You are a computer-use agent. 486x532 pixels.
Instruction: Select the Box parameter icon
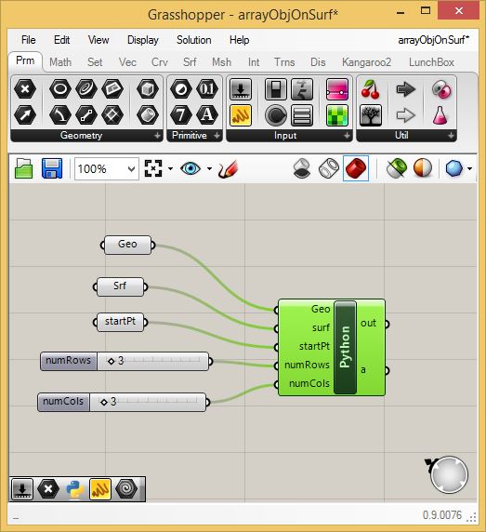tap(148, 89)
